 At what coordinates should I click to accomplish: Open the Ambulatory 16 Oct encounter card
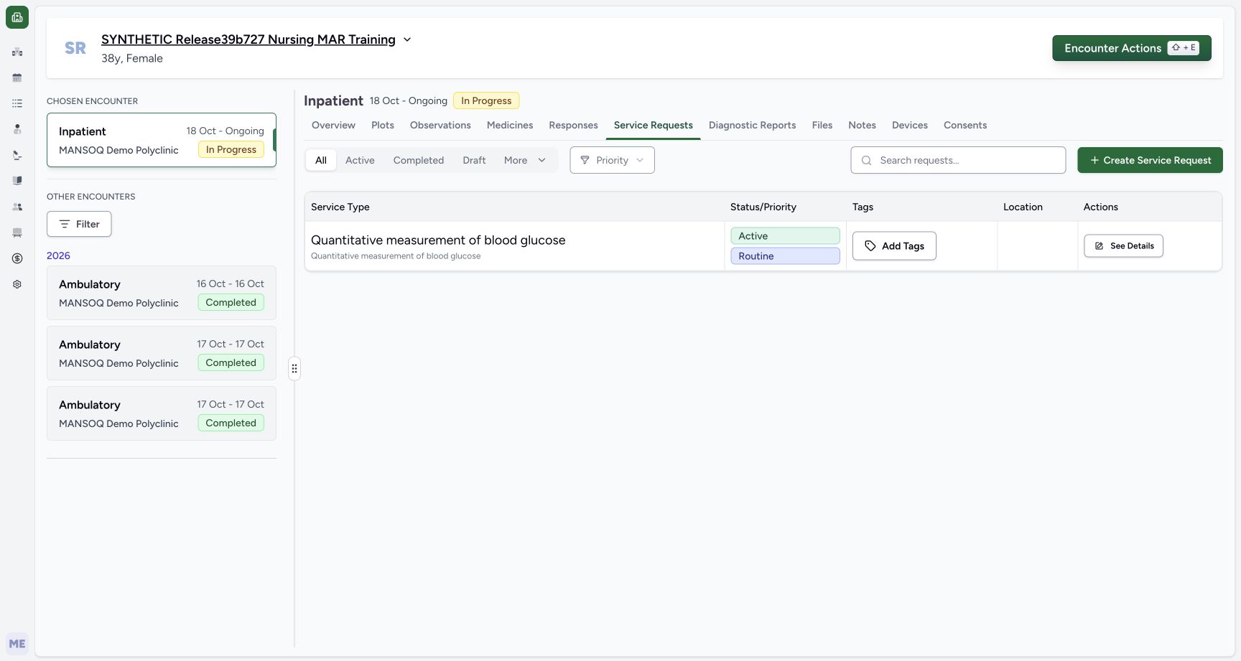coord(162,293)
